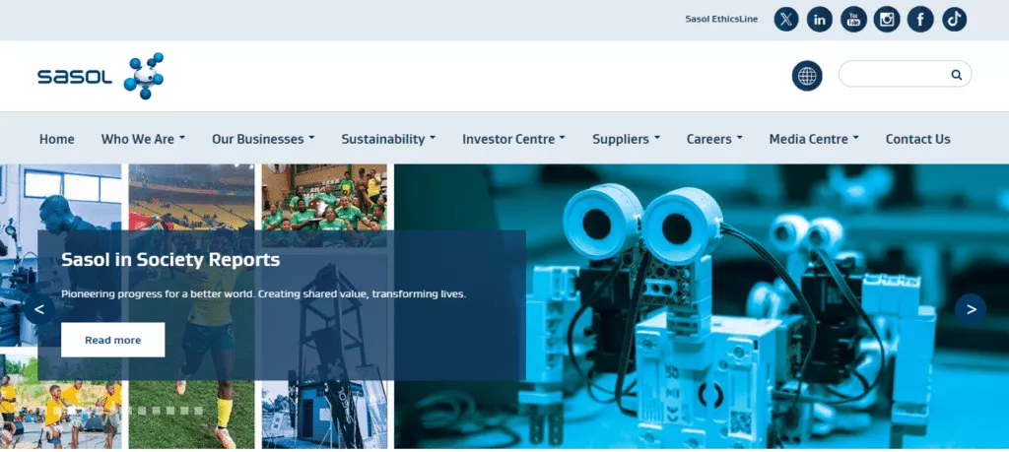Expand the Our Businesses dropdown
The image size is (1009, 452).
[x=263, y=139]
